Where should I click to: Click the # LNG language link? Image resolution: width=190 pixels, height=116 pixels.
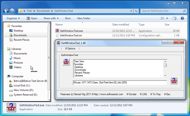click(143, 94)
